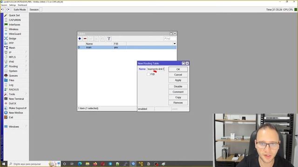Click the undo arrow in toolbar
The image size is (298, 167).
[2, 9]
